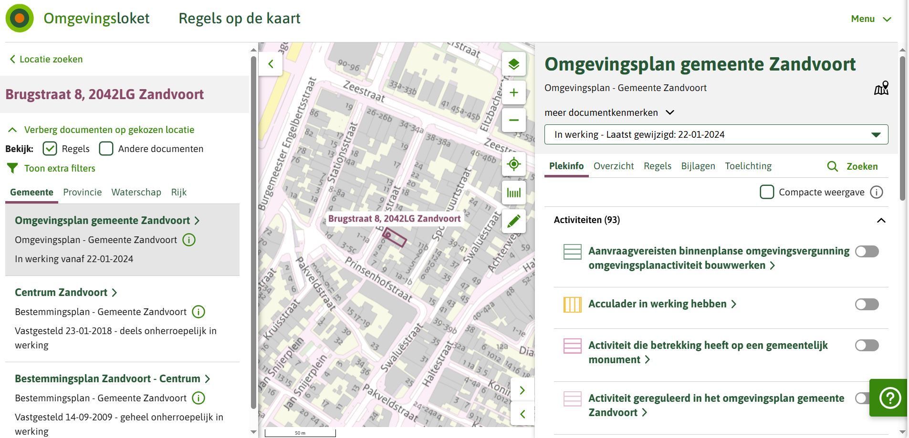The image size is (909, 438).
Task: Click right panel scrollbar thumb
Action: (902, 128)
